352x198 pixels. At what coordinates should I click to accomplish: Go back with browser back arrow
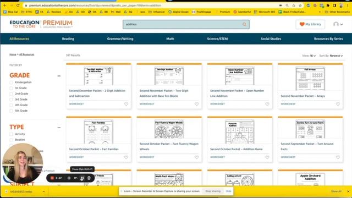click(5, 5)
